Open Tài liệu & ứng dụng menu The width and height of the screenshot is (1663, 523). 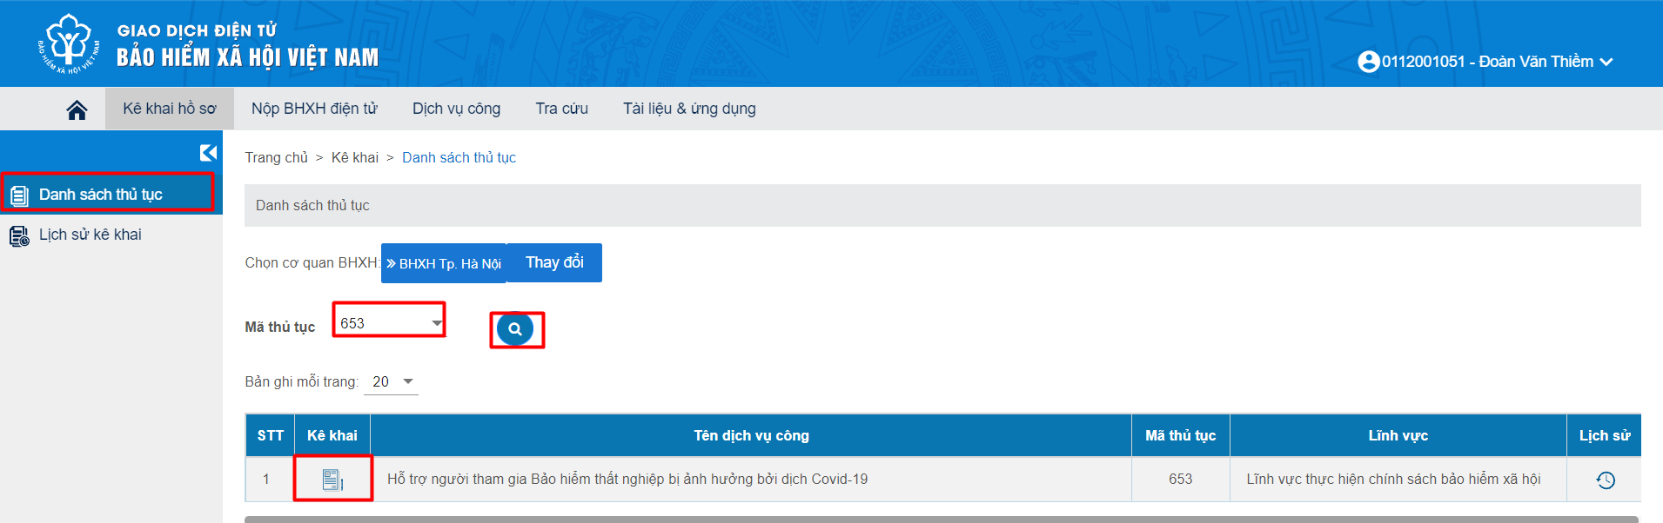tap(688, 109)
